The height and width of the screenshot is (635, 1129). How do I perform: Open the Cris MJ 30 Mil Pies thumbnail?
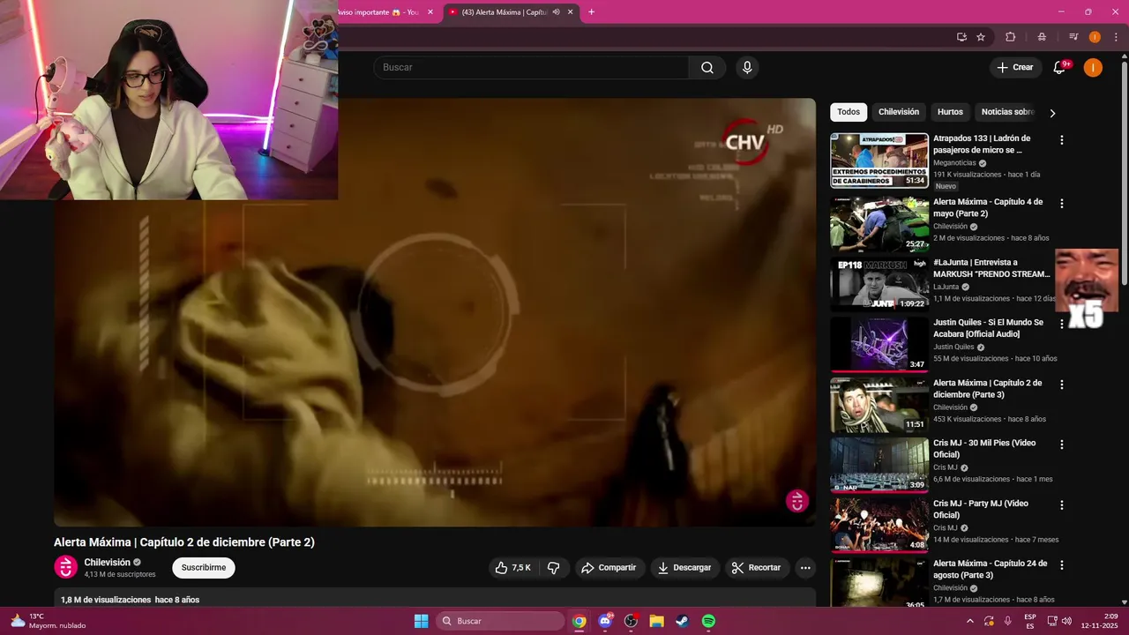pyautogui.click(x=879, y=465)
